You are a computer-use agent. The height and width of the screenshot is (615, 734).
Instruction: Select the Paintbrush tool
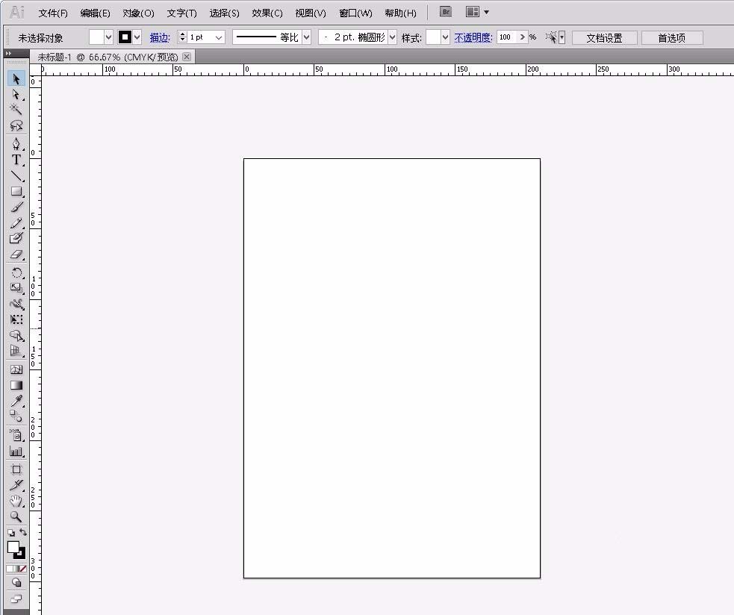click(x=16, y=207)
